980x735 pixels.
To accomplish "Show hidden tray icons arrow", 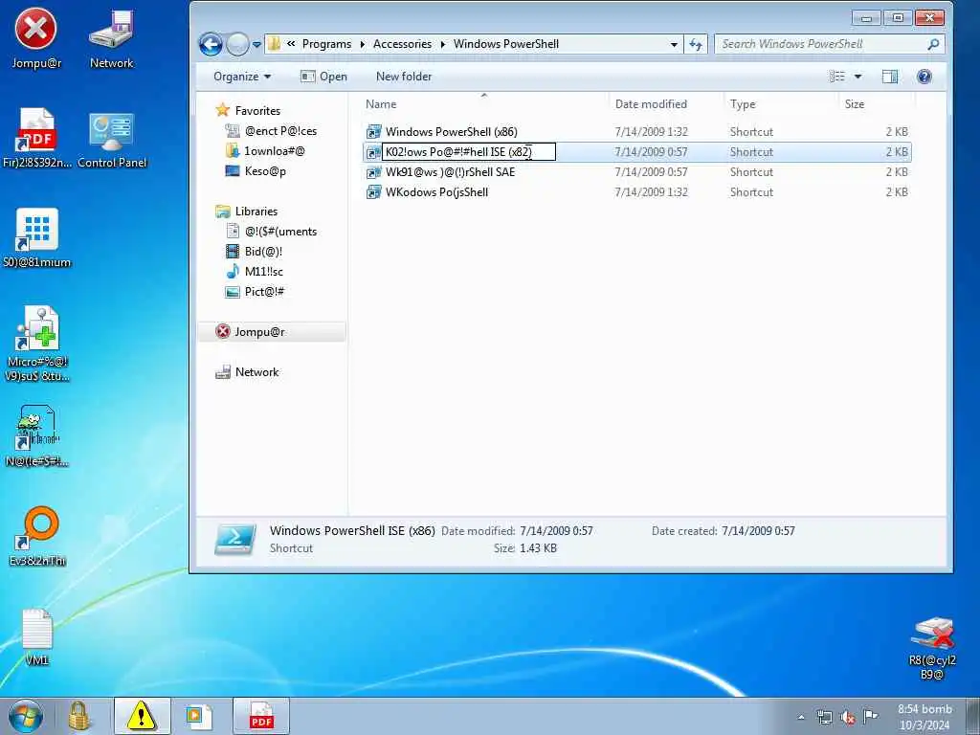I will coord(801,717).
